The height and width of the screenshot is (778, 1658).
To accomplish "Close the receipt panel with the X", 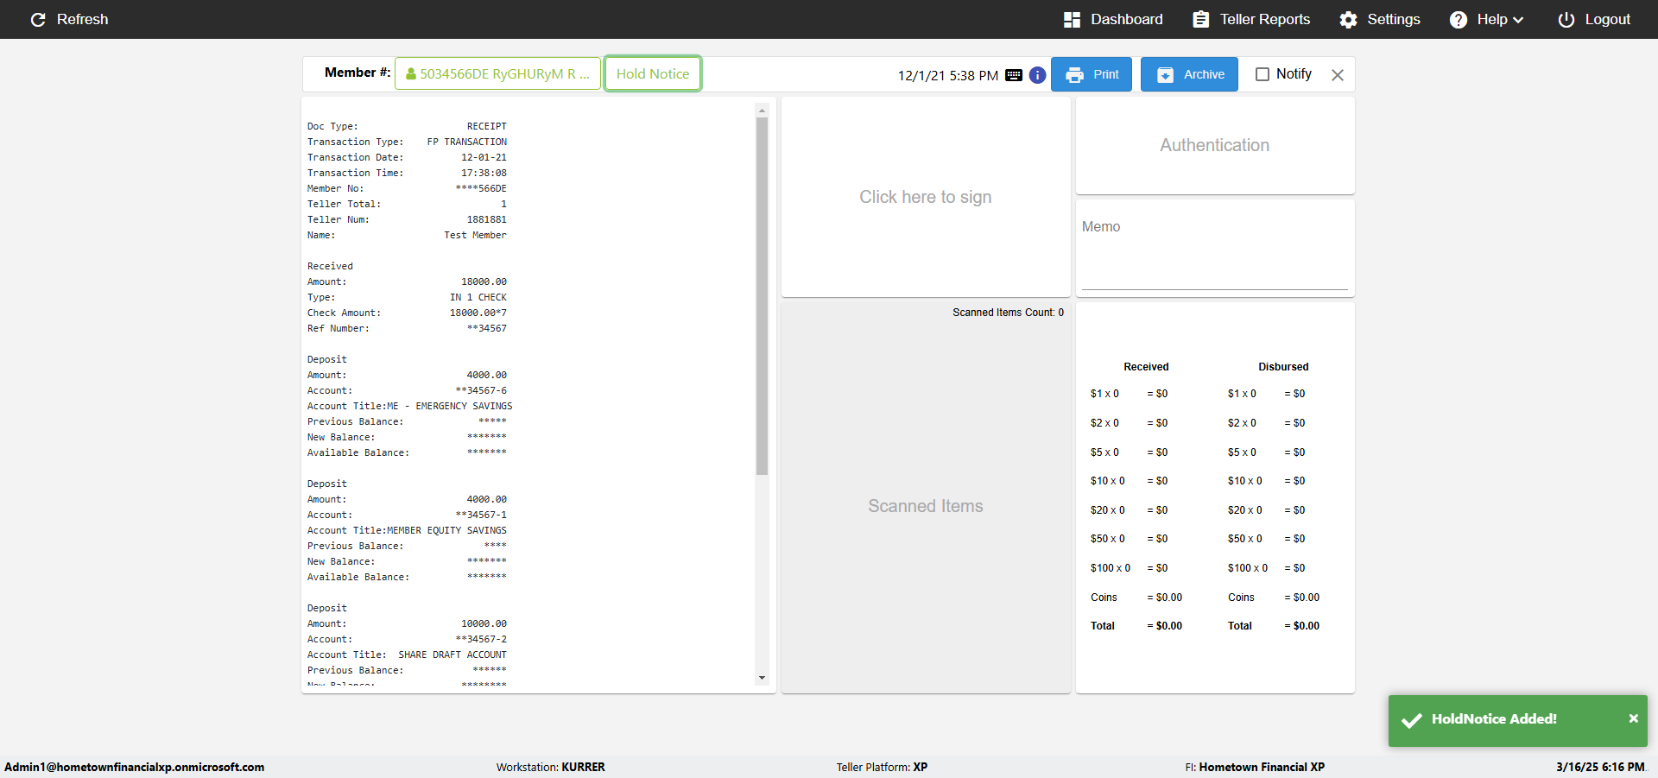I will pos(1338,75).
